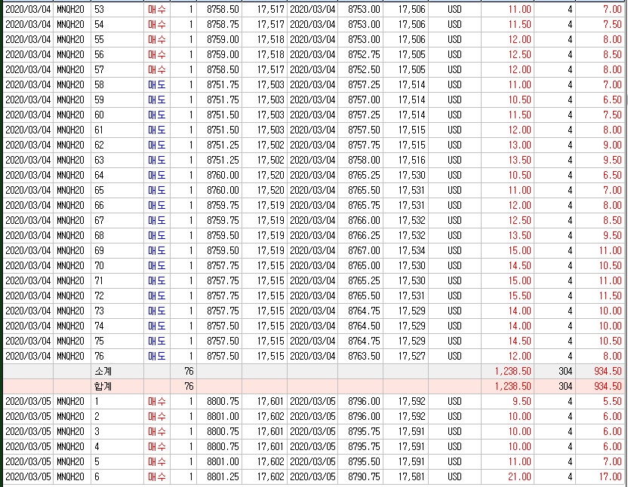
Task: Click gross profit 10.00 in 2020/03/05 row 4
Action: coord(519,446)
